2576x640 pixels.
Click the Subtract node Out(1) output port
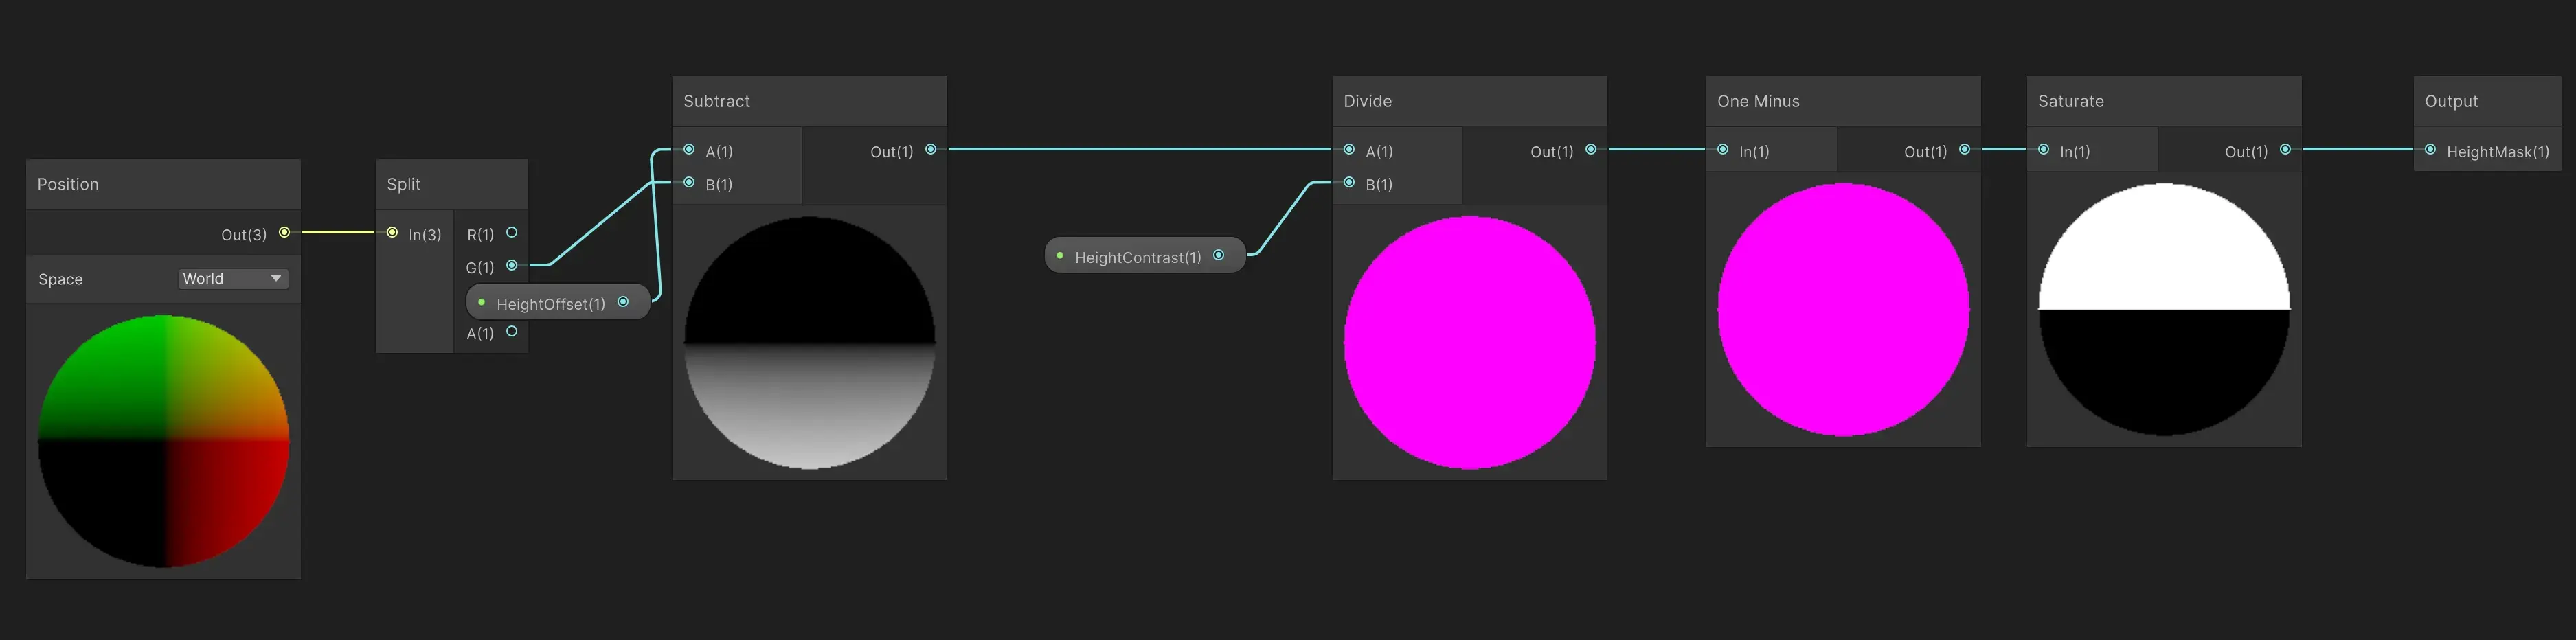pos(931,150)
